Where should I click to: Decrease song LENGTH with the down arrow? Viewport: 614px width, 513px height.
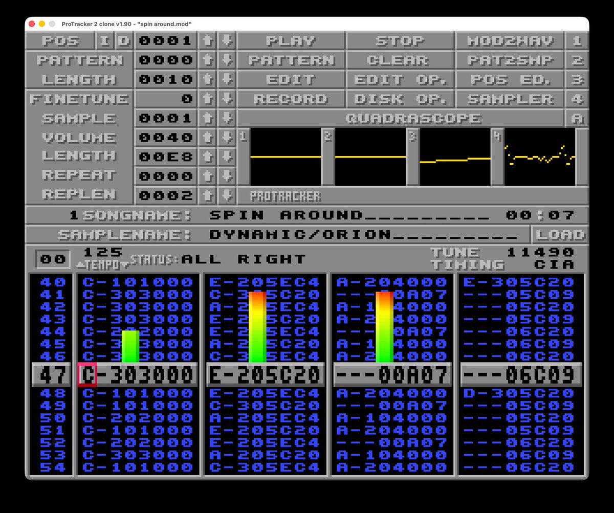tap(227, 80)
